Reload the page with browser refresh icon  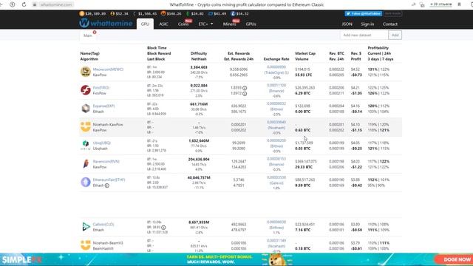click(x=24, y=4)
